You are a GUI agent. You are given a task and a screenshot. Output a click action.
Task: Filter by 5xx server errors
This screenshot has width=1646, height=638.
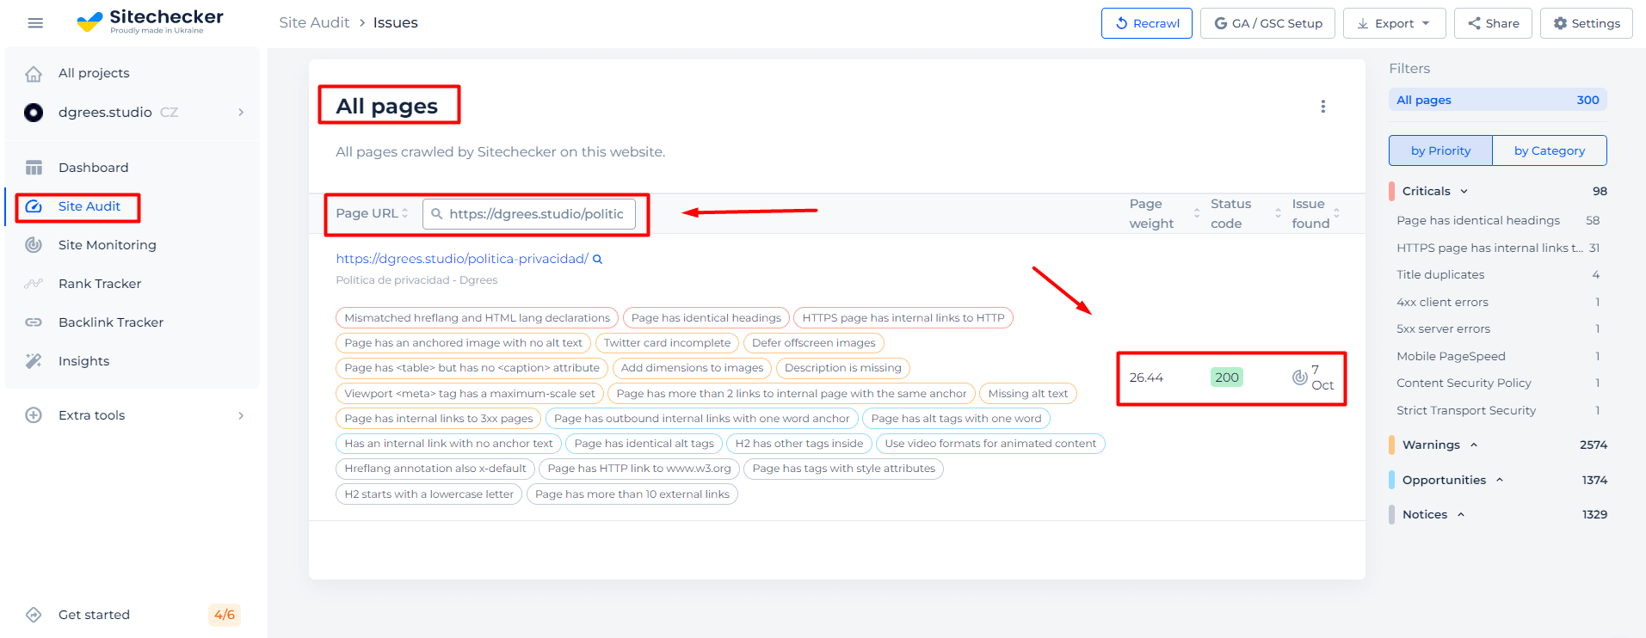[x=1497, y=329]
